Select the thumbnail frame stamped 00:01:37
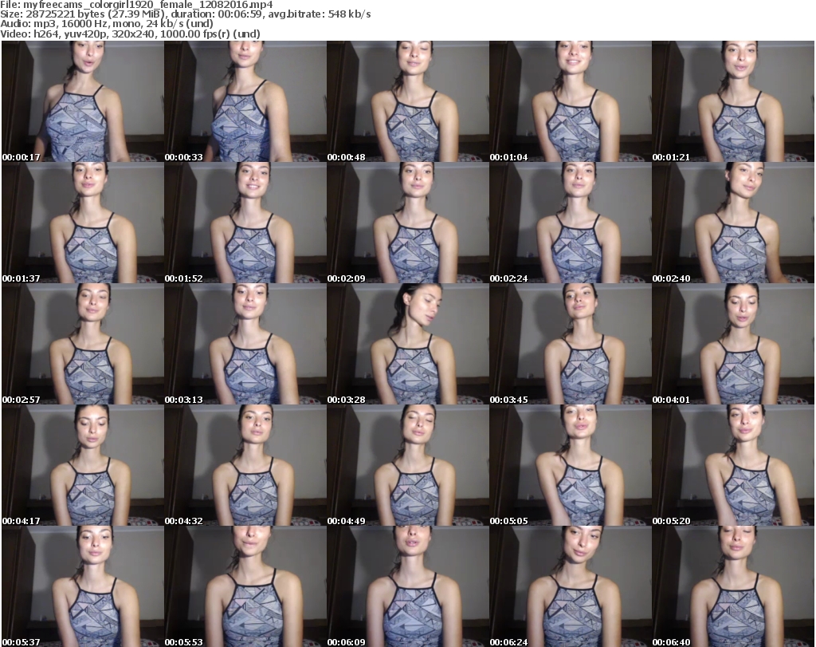816x647 pixels. (83, 223)
